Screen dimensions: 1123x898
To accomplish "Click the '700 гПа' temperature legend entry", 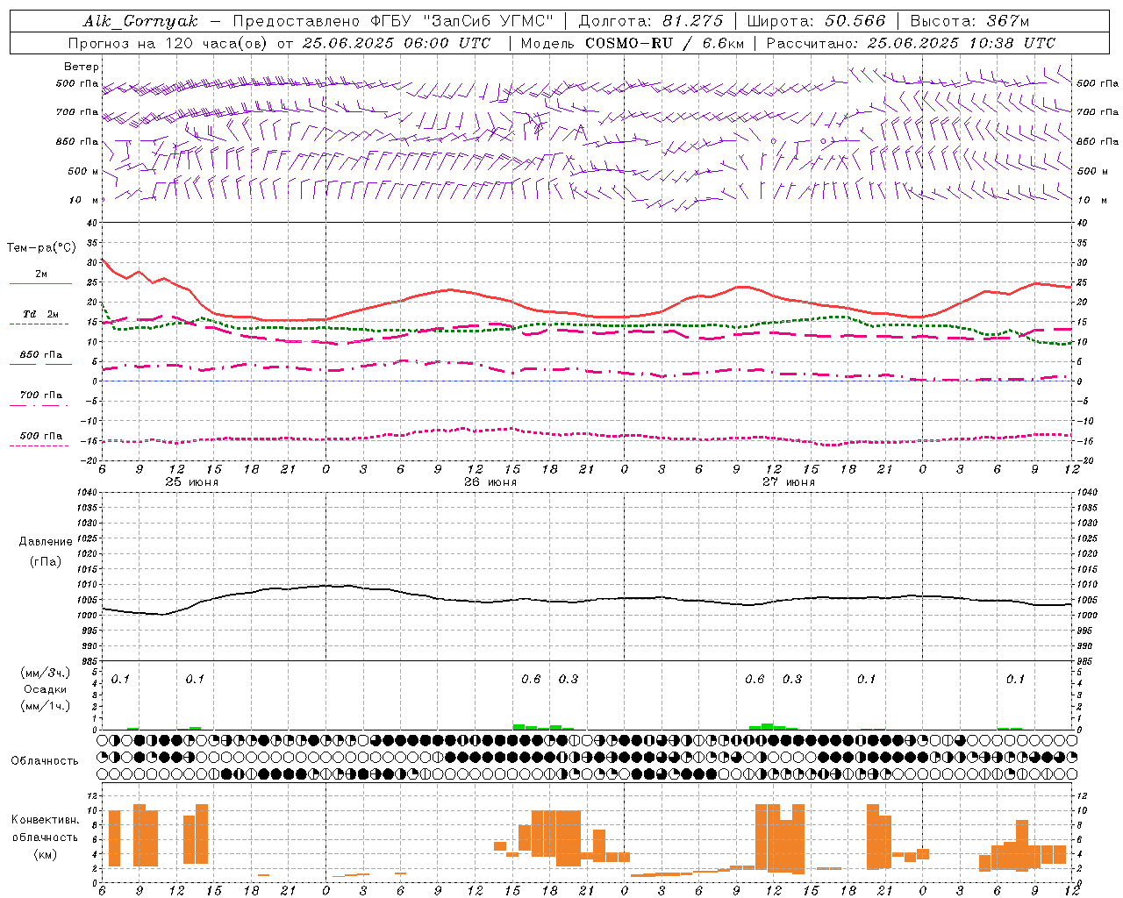I will [41, 396].
